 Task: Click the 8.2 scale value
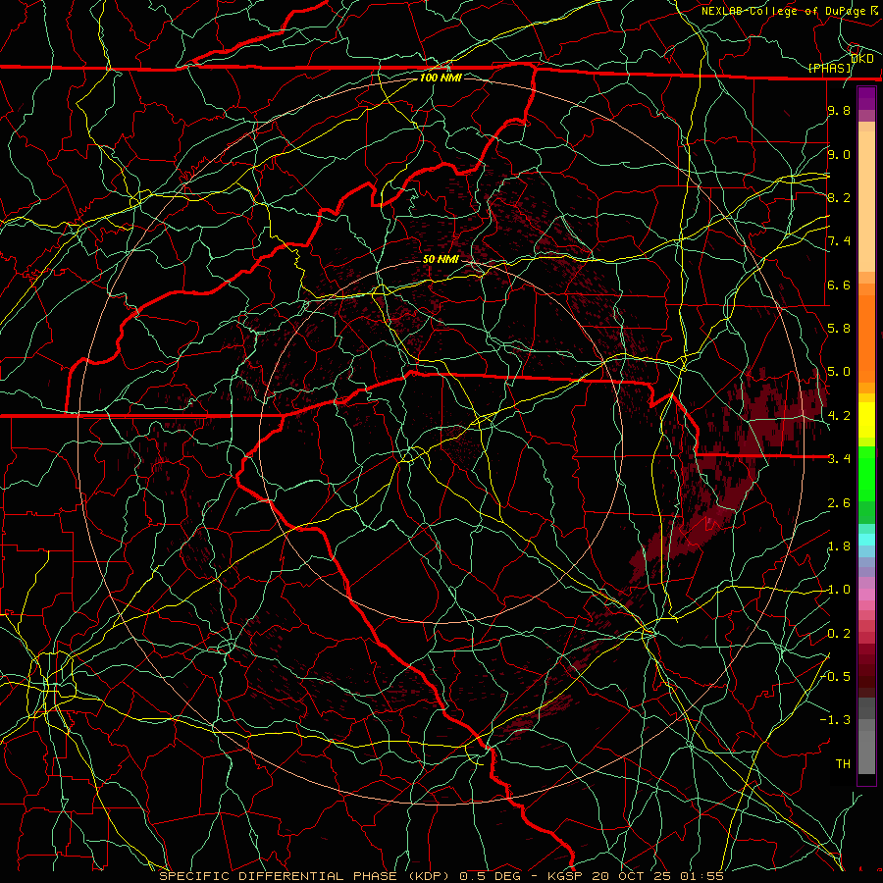point(839,197)
